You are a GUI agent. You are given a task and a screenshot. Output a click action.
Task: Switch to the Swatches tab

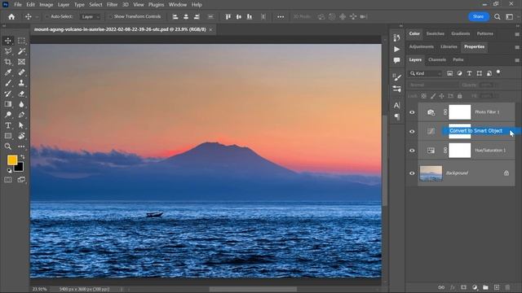435,33
